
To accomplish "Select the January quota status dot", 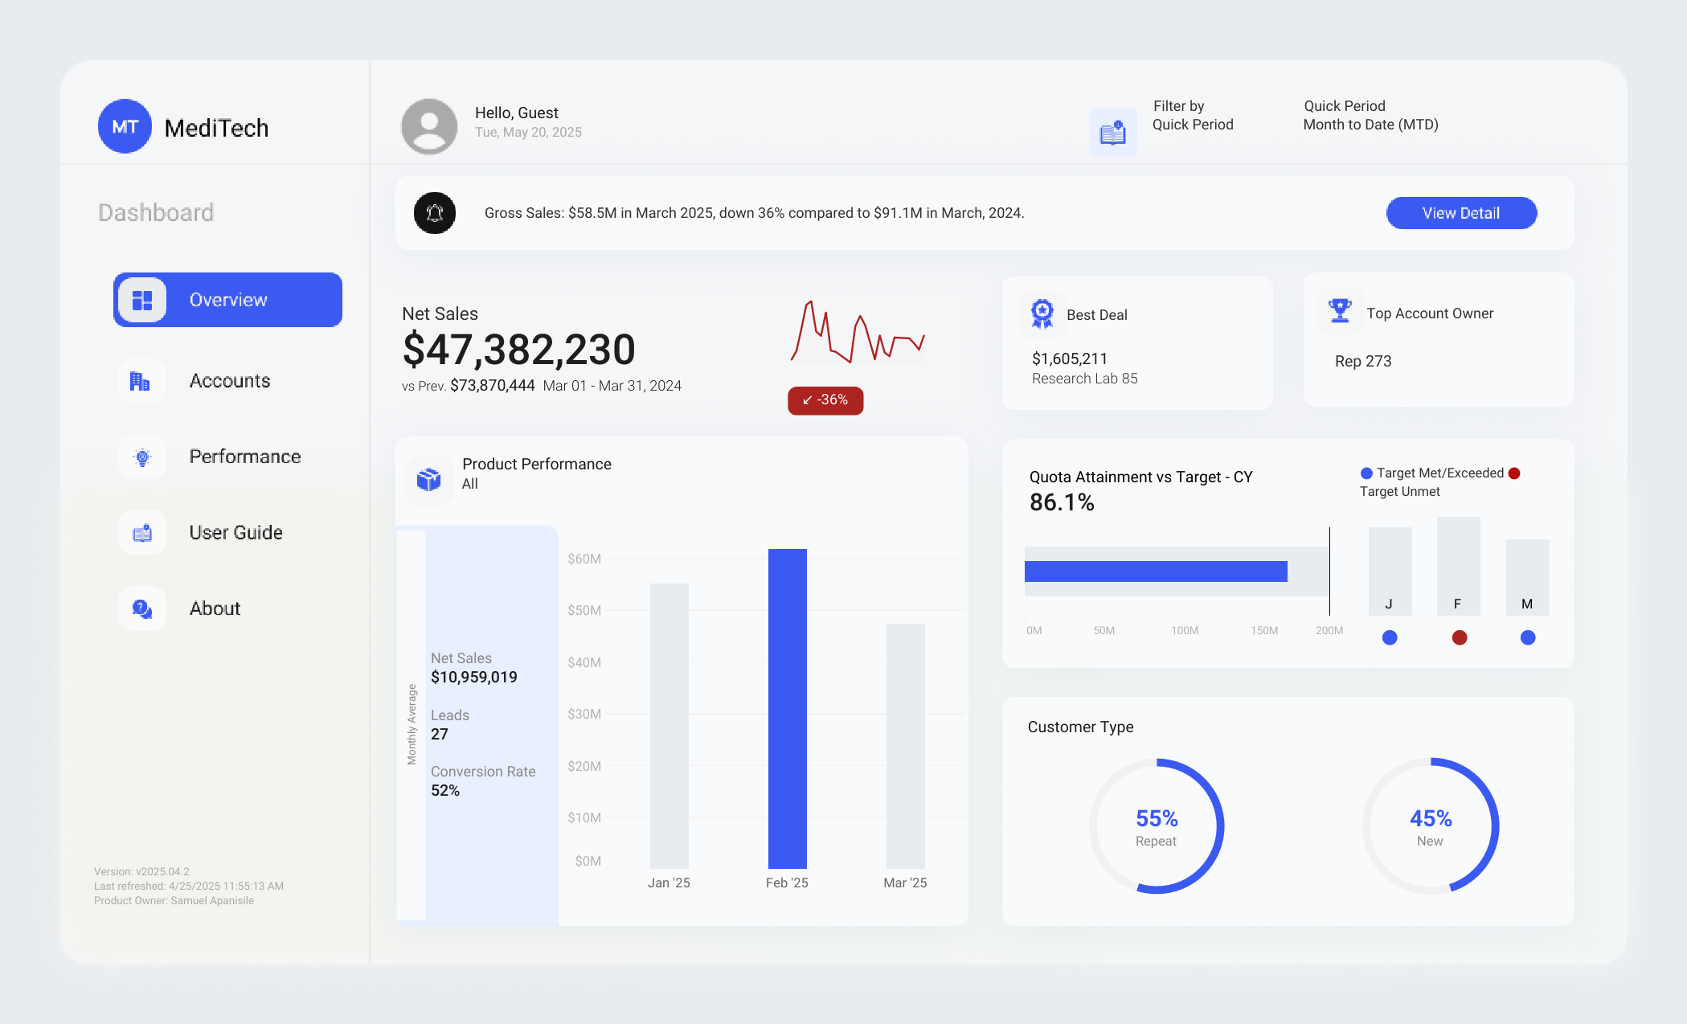I will (x=1390, y=637).
